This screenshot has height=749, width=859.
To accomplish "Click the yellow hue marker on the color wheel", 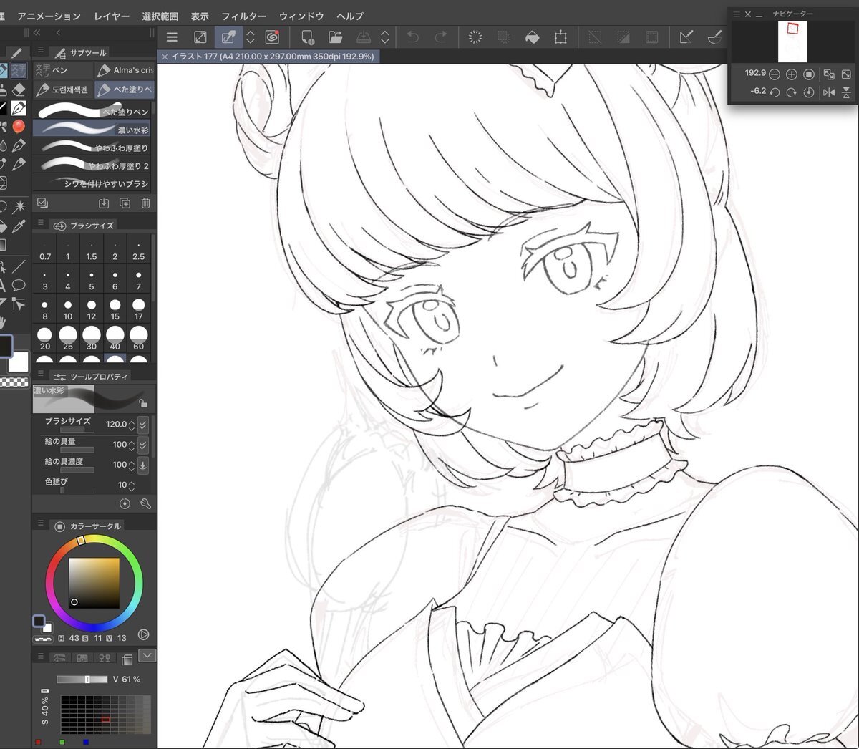I will (81, 539).
